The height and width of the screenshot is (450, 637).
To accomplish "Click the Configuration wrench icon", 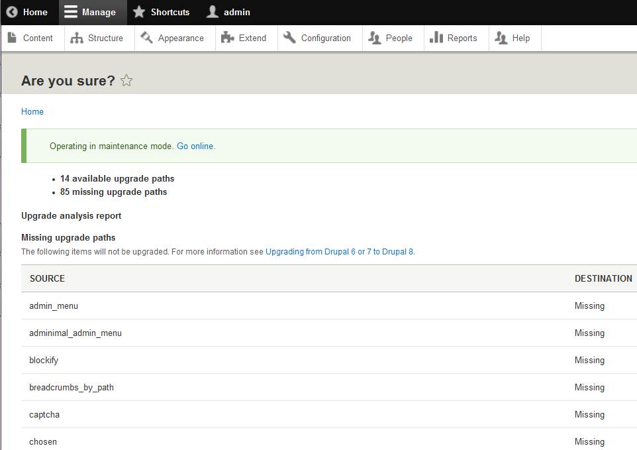I will (289, 38).
